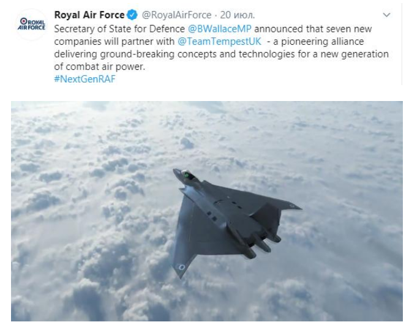Open the @TeamTempestUK mention

(x=219, y=42)
